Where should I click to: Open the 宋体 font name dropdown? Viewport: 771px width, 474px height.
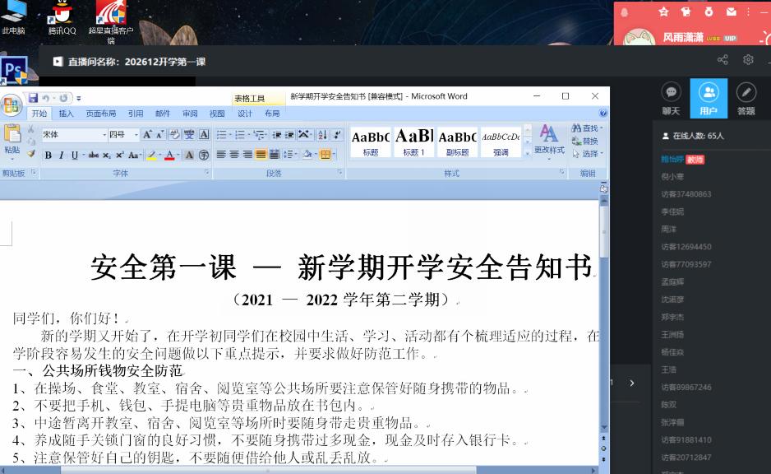[x=104, y=135]
